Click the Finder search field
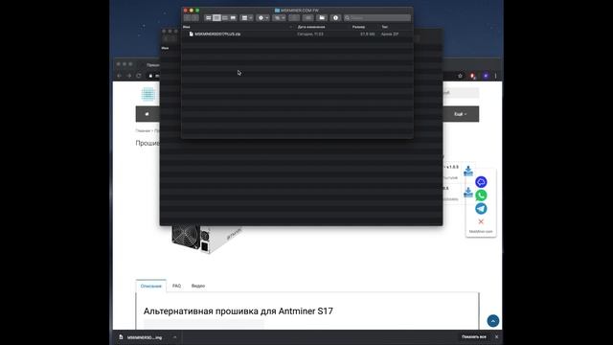The height and width of the screenshot is (345, 613). [377, 18]
